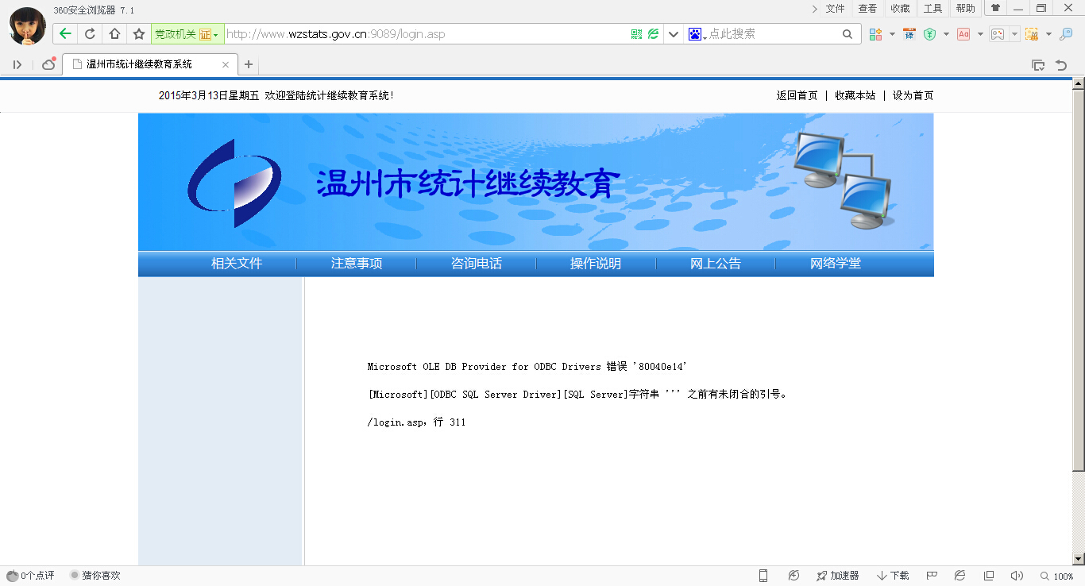The height and width of the screenshot is (586, 1085).
Task: Open the 查看 menu
Action: click(x=867, y=9)
